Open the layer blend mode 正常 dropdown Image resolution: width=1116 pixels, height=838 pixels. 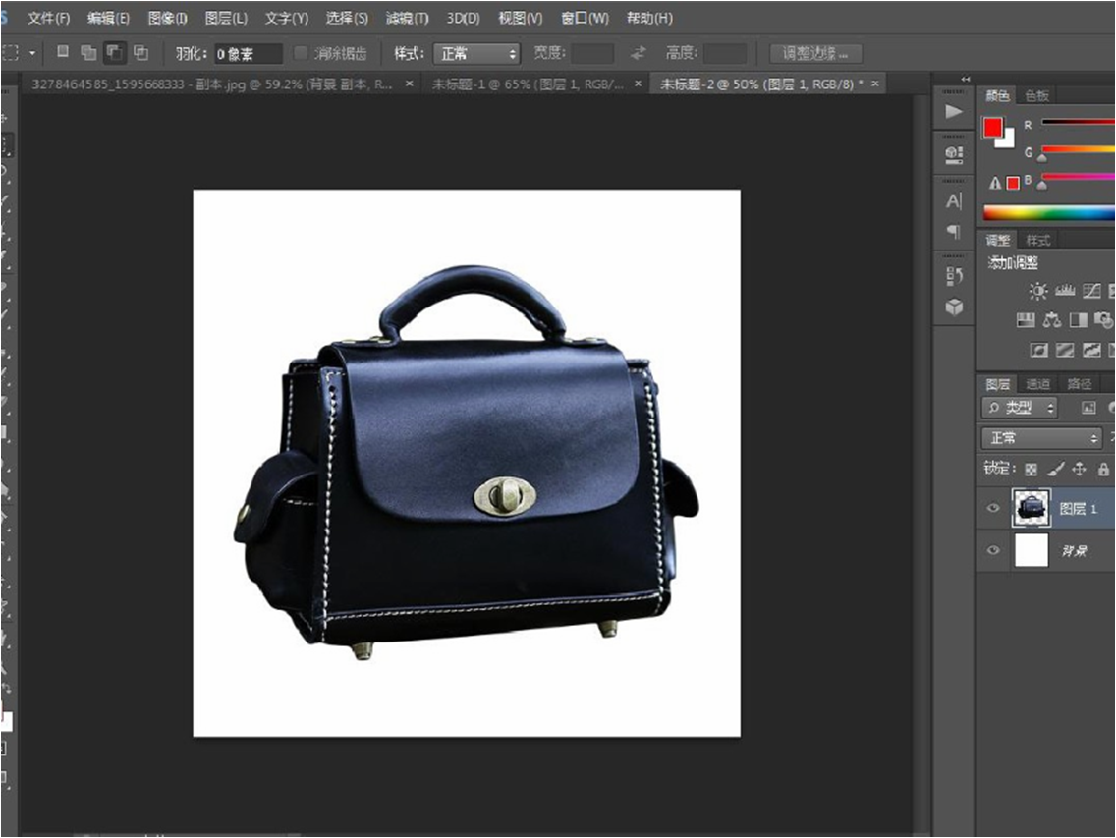(1042, 438)
